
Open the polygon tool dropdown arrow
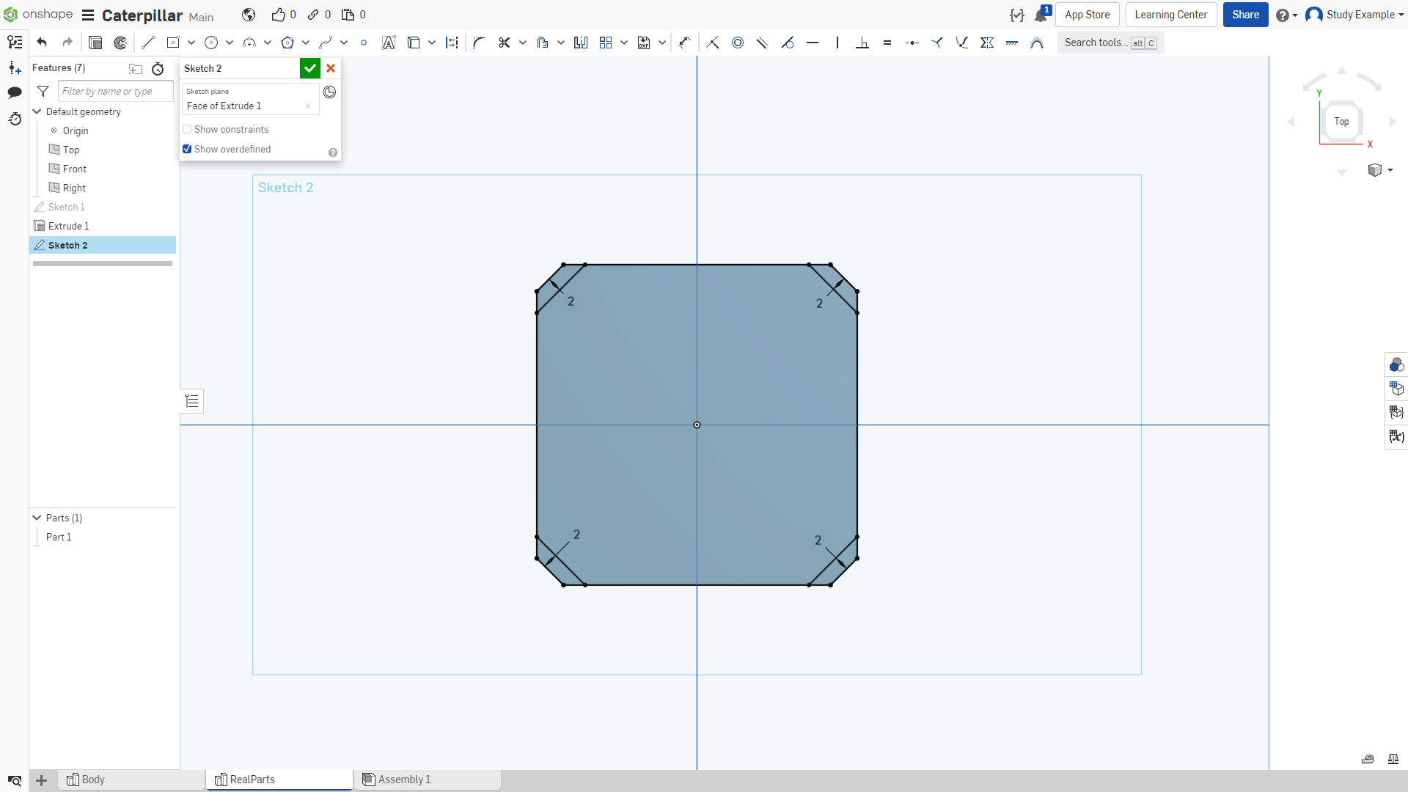coord(306,43)
